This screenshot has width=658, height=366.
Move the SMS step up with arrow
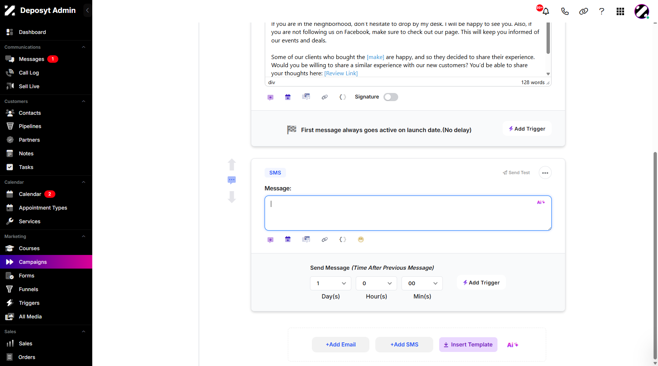tap(232, 165)
